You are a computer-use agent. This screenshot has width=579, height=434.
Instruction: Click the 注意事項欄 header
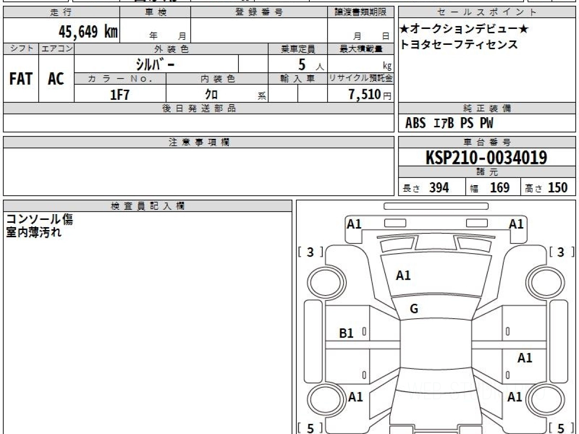[199, 142]
